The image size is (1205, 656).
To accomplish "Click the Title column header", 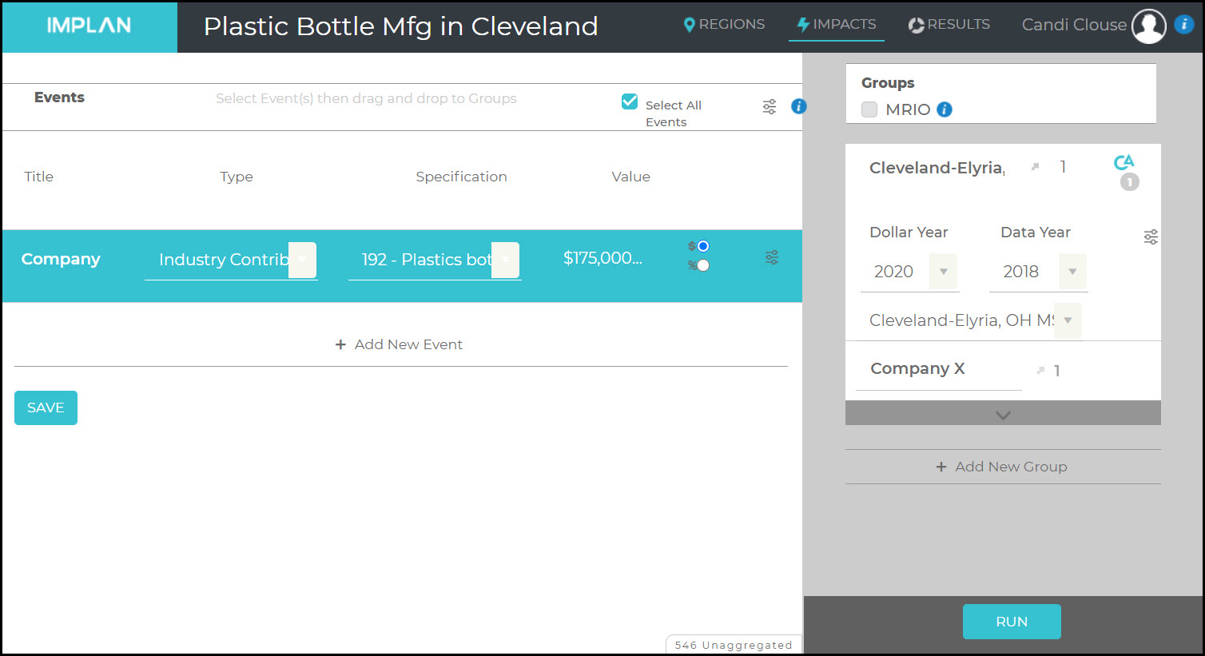I will coord(38,177).
